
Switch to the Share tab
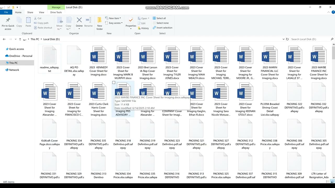pos(30,12)
